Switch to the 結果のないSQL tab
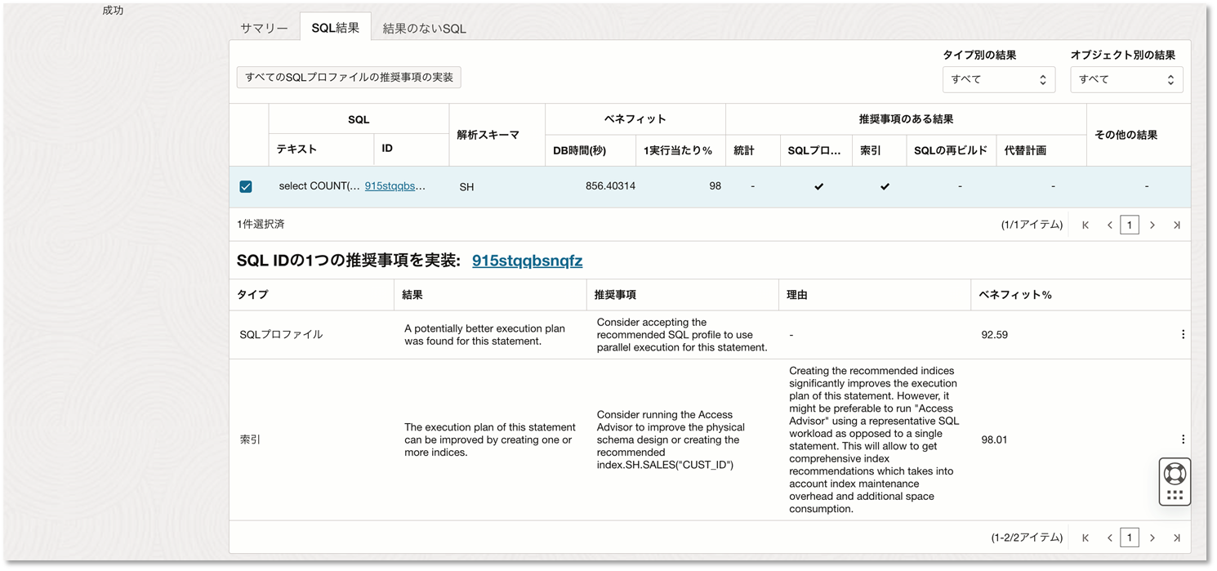 [425, 28]
